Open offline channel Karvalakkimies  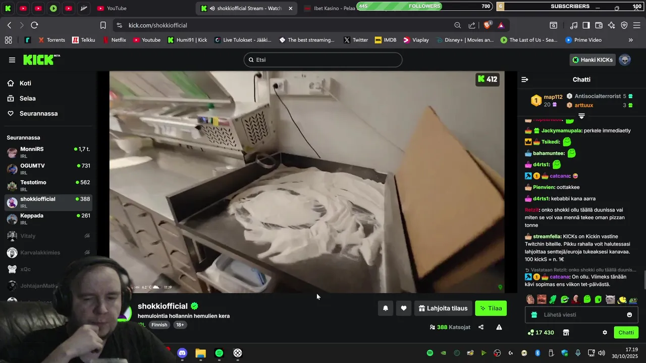(x=48, y=252)
